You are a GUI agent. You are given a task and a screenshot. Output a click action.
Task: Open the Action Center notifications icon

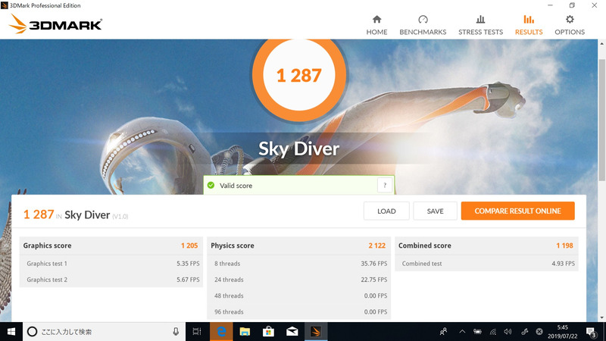pos(591,332)
